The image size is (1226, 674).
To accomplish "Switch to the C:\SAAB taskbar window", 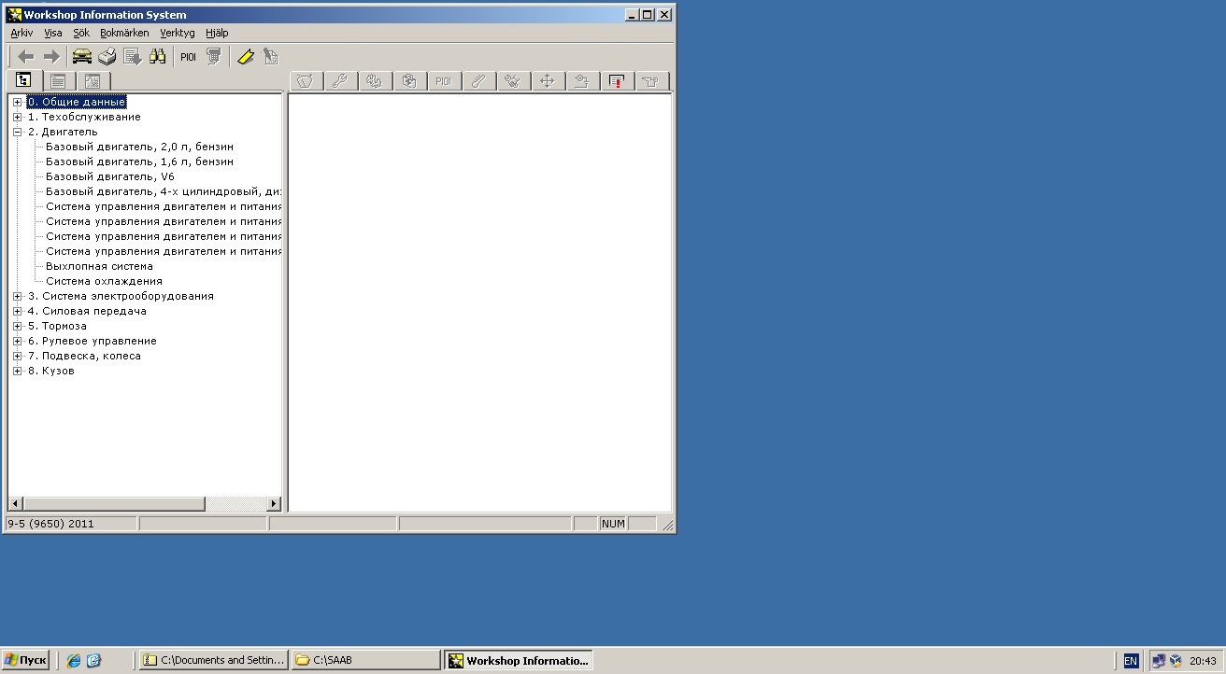I will coord(365,660).
